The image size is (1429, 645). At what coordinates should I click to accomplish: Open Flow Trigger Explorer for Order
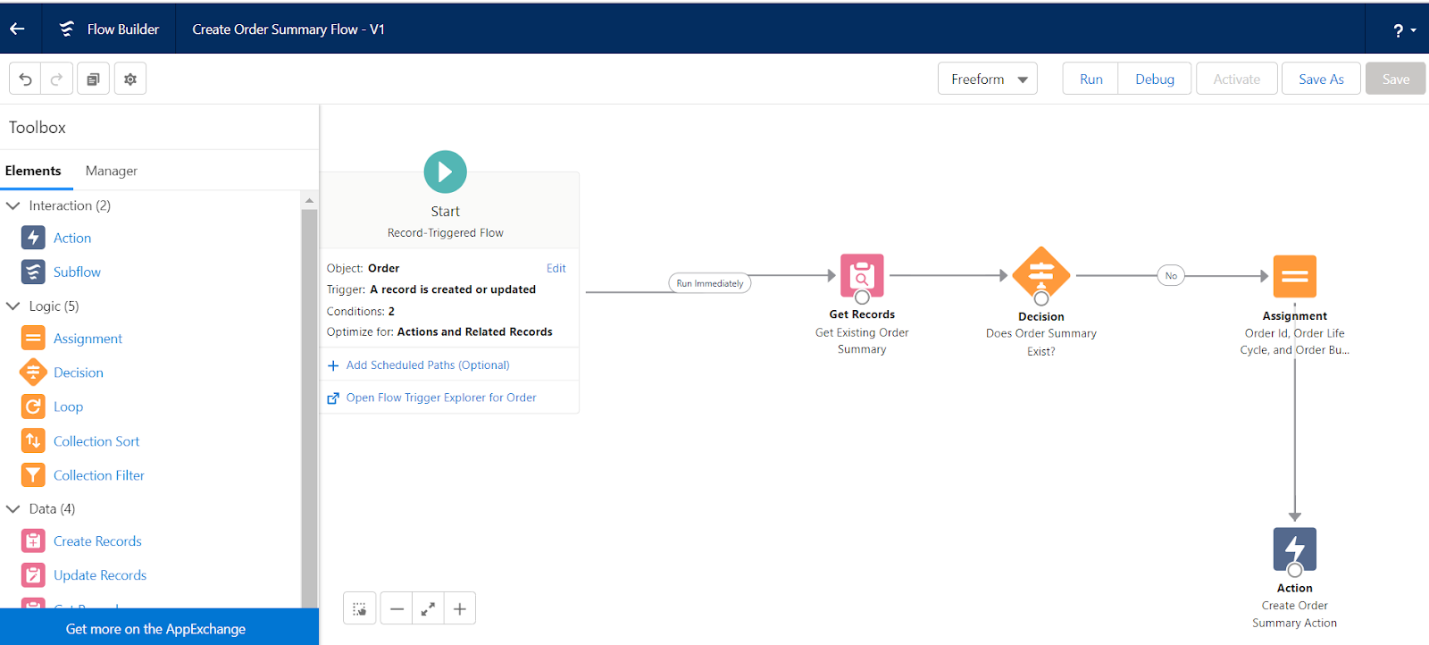point(441,398)
